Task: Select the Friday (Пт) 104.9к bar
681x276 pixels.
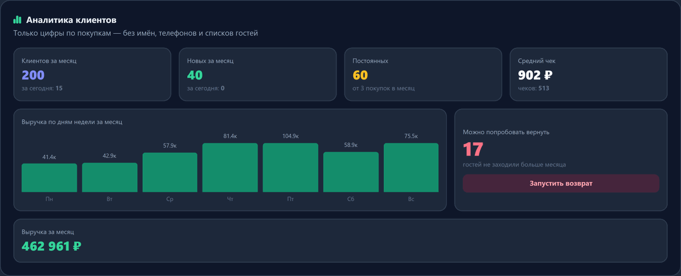Action: pyautogui.click(x=290, y=167)
